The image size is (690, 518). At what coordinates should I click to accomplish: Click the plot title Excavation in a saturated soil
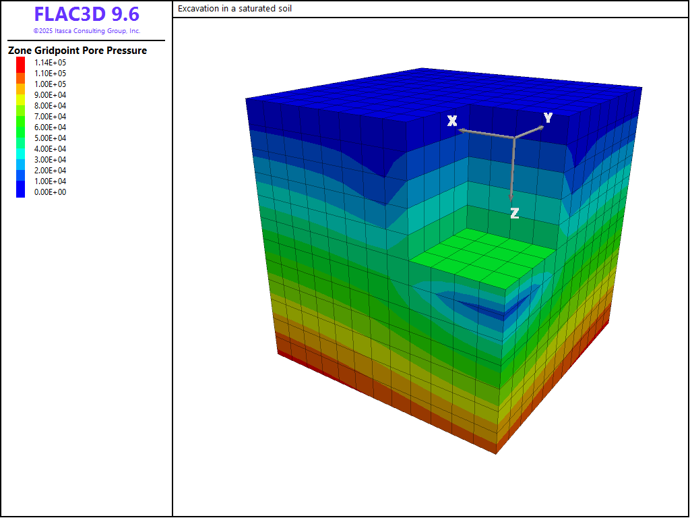point(235,9)
